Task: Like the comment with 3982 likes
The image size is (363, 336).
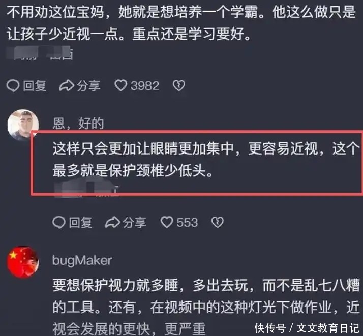Action: coord(120,85)
